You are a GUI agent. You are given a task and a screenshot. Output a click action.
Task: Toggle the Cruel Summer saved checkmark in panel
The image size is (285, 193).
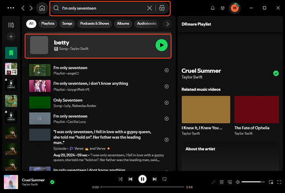pyautogui.click(x=276, y=73)
